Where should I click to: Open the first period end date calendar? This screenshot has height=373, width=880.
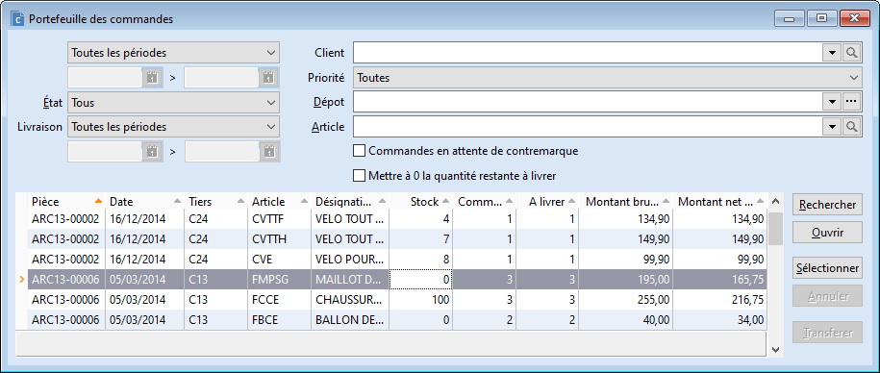pos(269,78)
